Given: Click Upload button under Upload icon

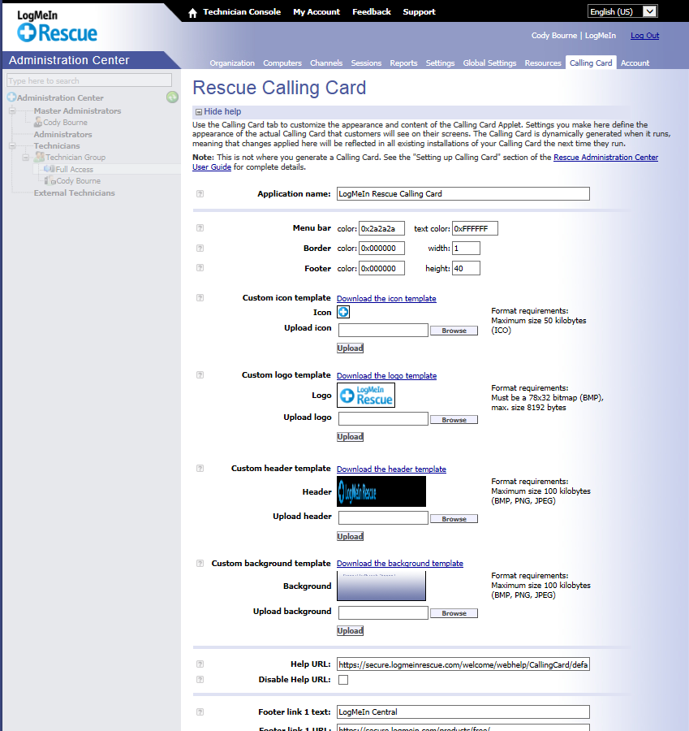Looking at the screenshot, I should pyautogui.click(x=350, y=348).
